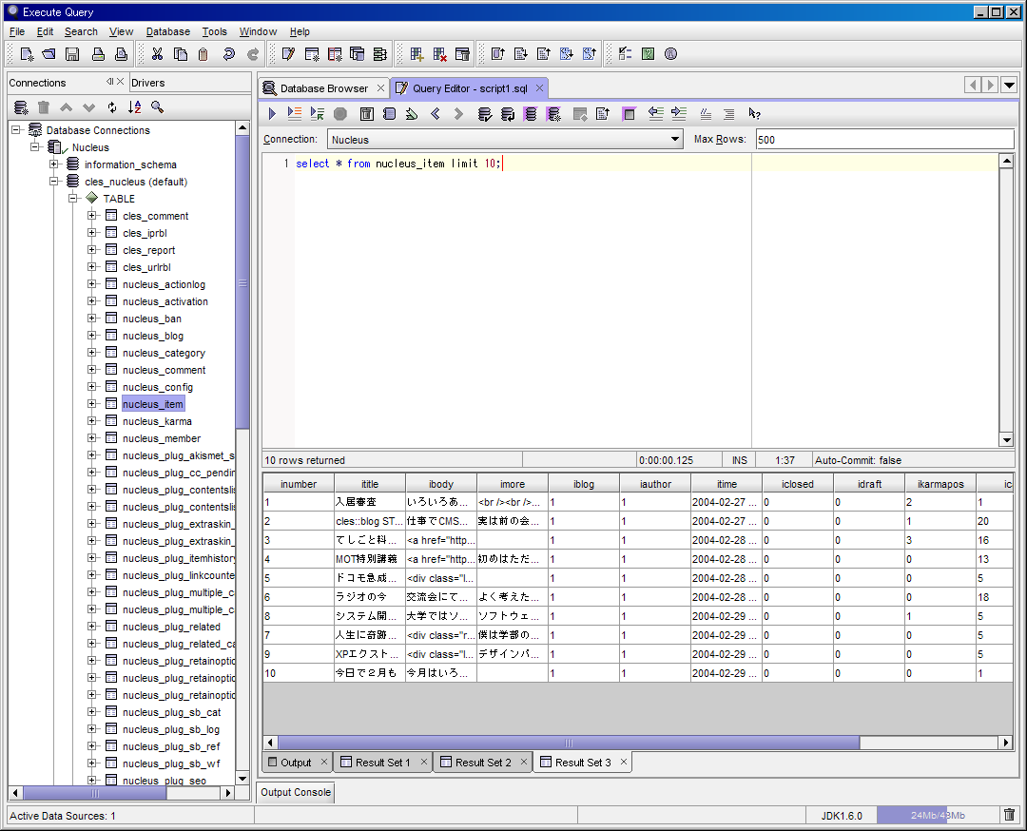Image resolution: width=1027 pixels, height=831 pixels.
Task: Click the sort A-Z connections icon
Action: tap(135, 107)
